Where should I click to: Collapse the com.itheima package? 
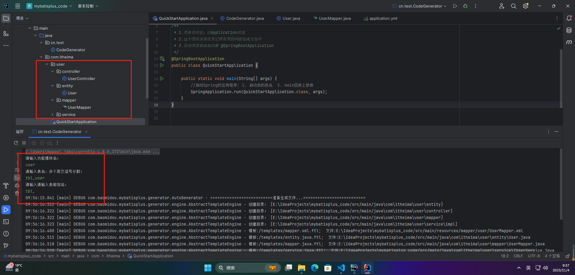click(x=41, y=57)
